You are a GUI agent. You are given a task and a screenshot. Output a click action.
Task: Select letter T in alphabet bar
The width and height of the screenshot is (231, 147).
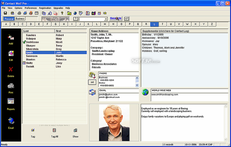click(163, 24)
